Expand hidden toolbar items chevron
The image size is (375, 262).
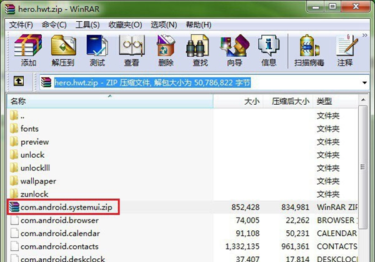pos(364,36)
